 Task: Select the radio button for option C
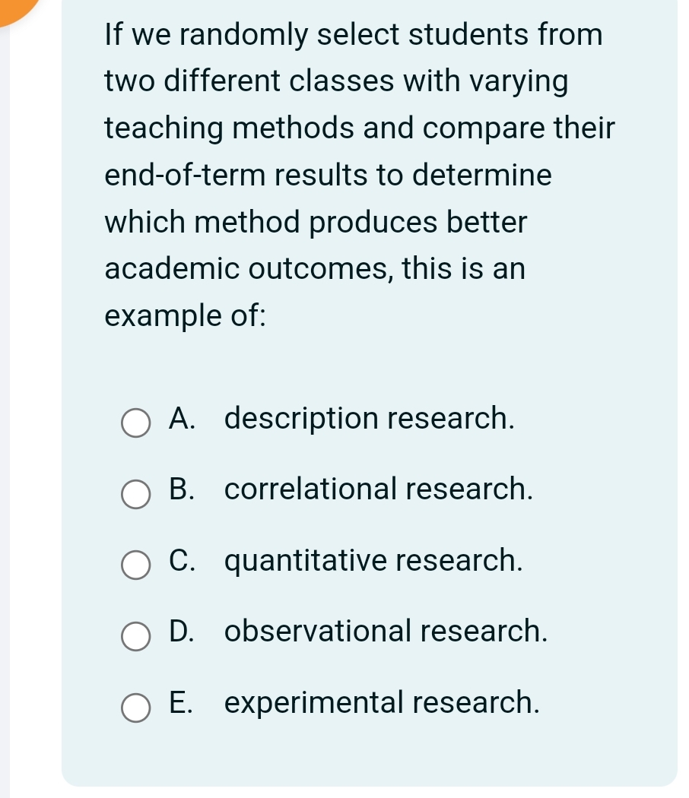[136, 565]
